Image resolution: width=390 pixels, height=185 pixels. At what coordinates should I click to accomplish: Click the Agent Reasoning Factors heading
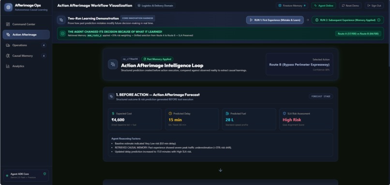[126, 139]
